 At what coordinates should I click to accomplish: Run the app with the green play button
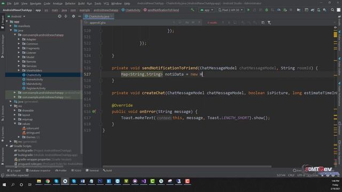(x=248, y=10)
